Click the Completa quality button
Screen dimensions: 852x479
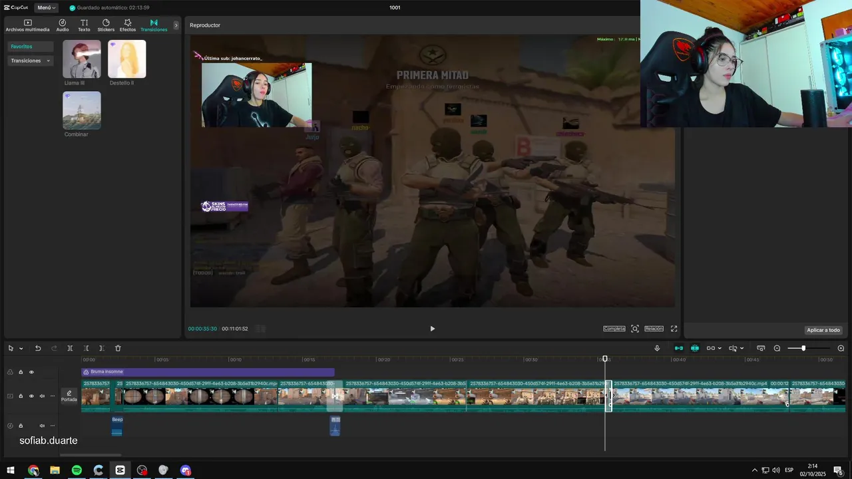click(614, 329)
